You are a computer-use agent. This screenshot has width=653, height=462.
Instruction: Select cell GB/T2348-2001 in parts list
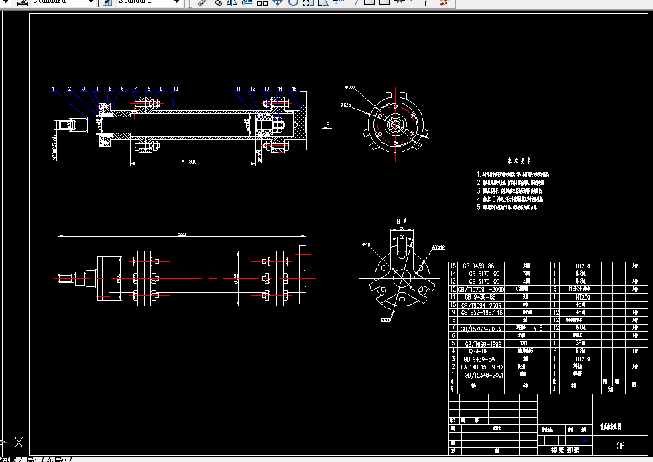coord(483,375)
